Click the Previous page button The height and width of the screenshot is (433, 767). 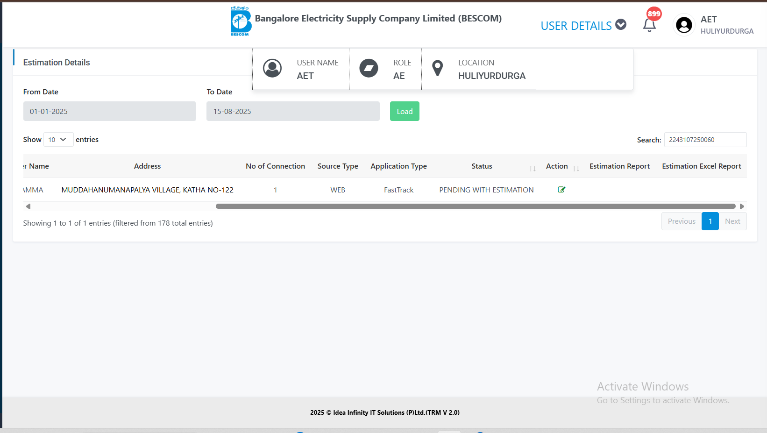coord(681,221)
